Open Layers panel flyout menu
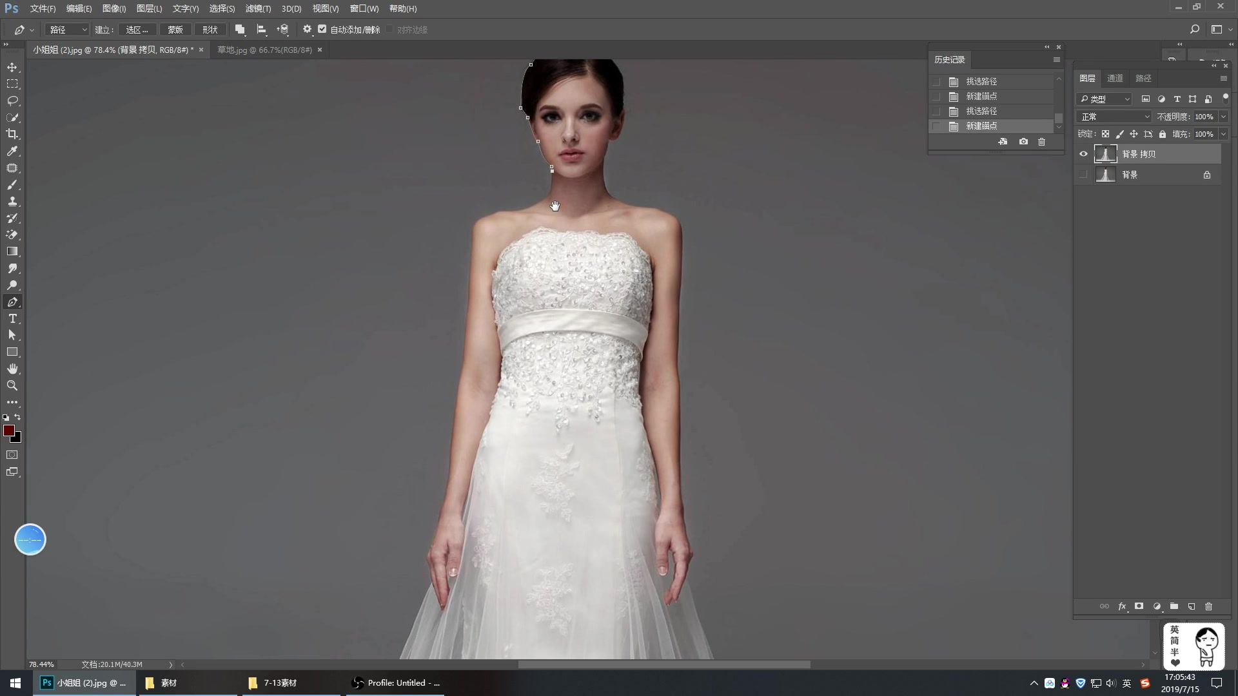This screenshot has width=1238, height=696. click(x=1223, y=79)
